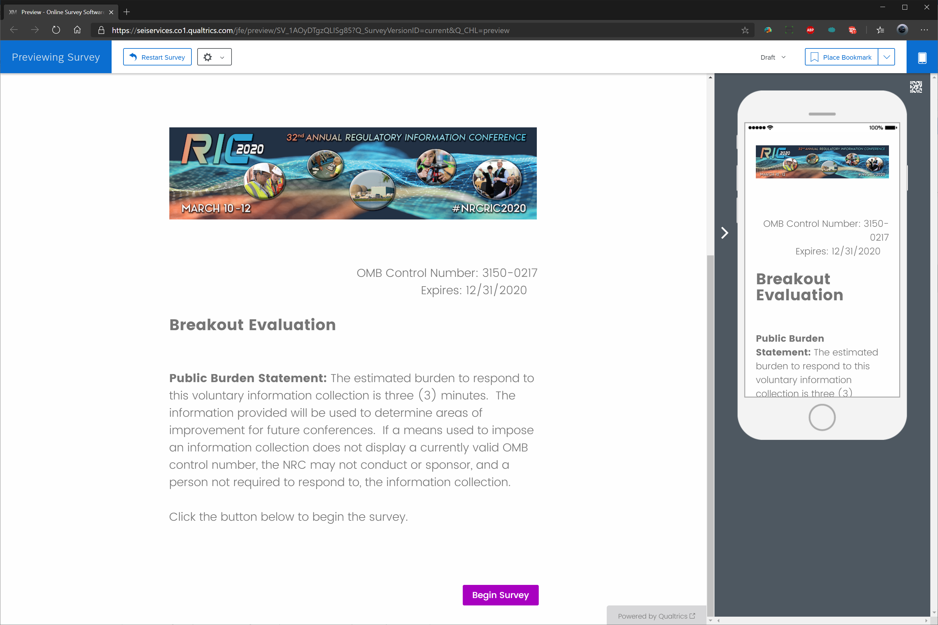Expand the Draft version dropdown
This screenshot has width=938, height=625.
tap(773, 57)
